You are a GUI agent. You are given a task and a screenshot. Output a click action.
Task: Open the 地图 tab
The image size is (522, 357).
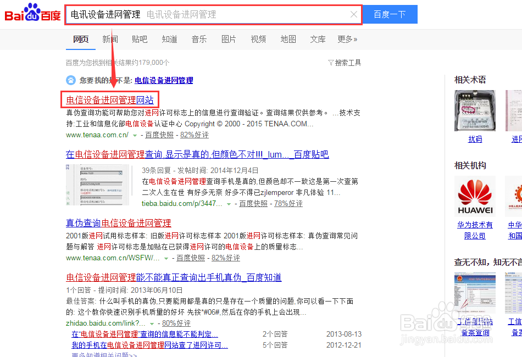(288, 39)
